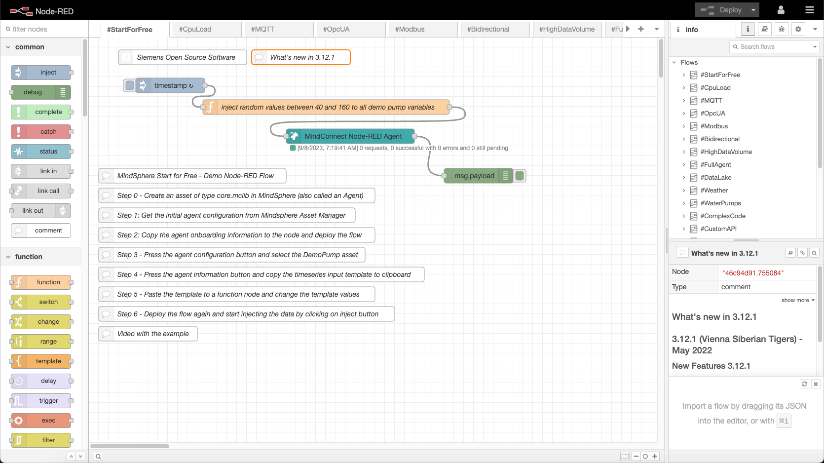Select the switch palette node
The image size is (824, 463).
[x=41, y=302]
